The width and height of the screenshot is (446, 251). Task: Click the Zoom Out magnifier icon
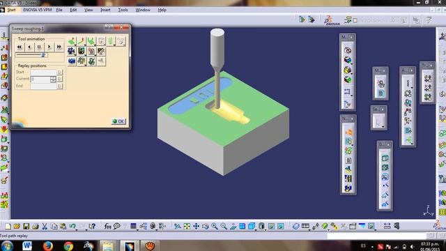tap(224, 226)
